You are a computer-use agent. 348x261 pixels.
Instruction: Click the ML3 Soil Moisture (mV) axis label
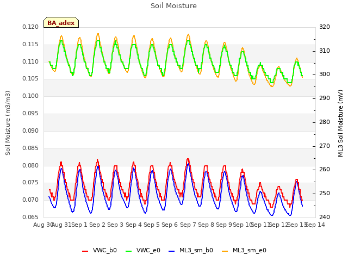[x=340, y=123]
